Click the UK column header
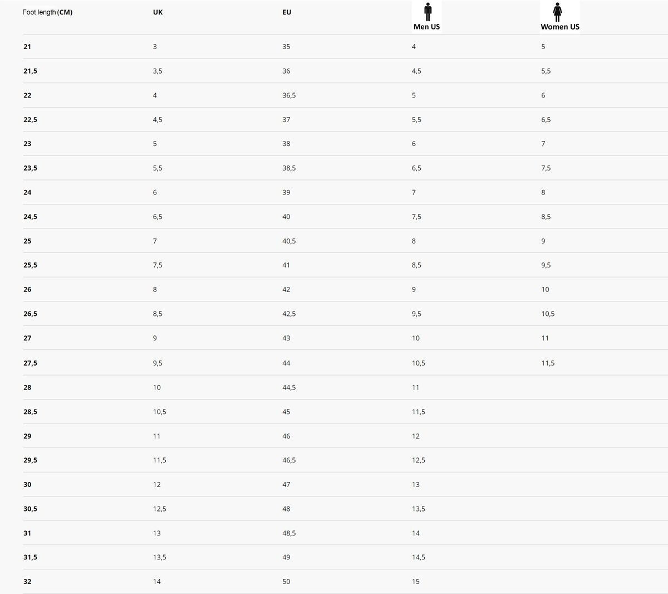Image resolution: width=668 pixels, height=594 pixels. coord(158,12)
